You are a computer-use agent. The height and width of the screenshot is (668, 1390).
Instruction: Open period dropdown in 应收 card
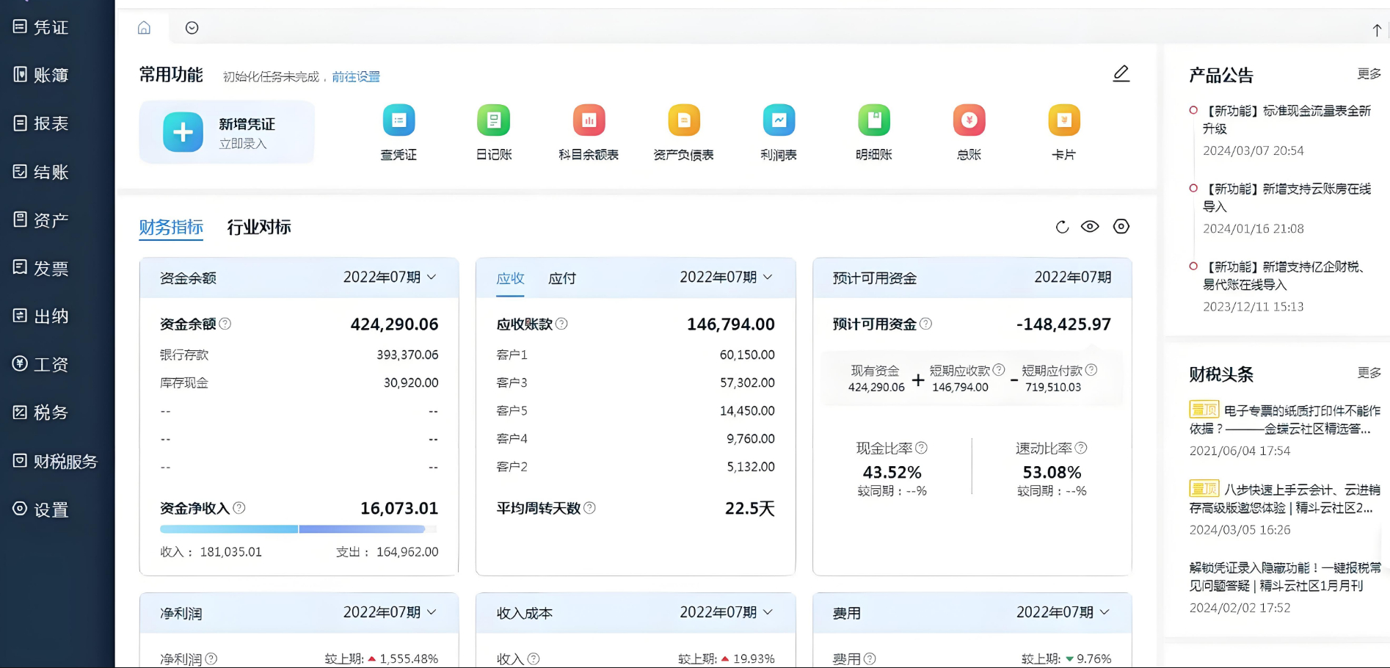tap(726, 277)
